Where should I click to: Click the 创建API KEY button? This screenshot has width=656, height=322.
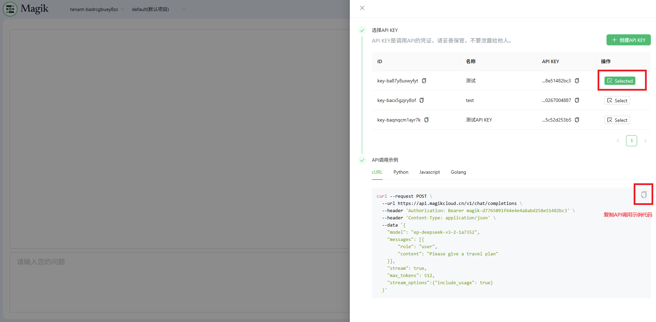coord(628,40)
